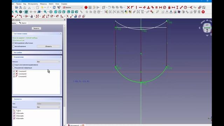Expand the settings section
The width and height of the screenshot is (224, 126).
[61, 52]
